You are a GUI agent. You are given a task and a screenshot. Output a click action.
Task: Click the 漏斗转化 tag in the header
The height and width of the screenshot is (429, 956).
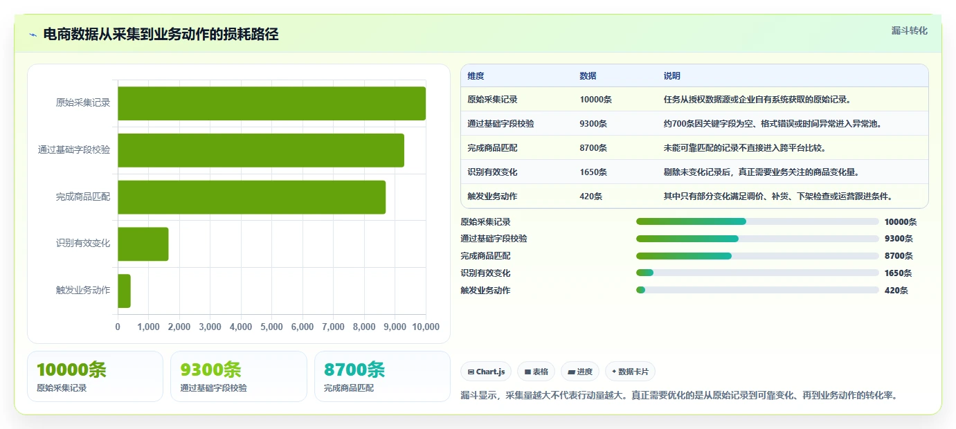(x=909, y=30)
